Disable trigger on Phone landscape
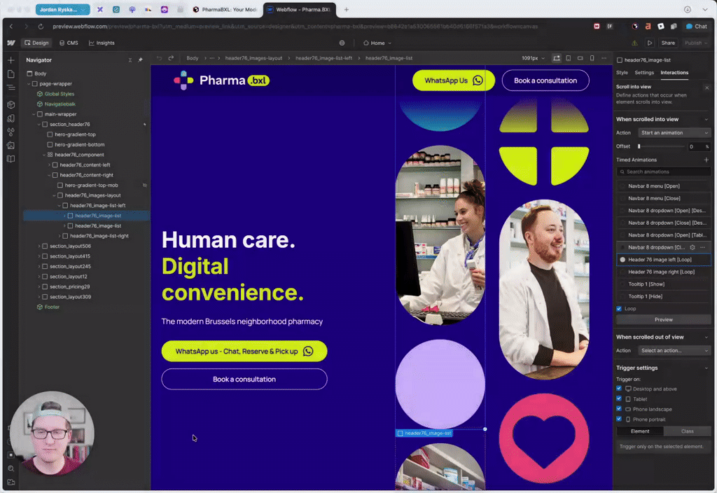717x493 pixels. 619,409
